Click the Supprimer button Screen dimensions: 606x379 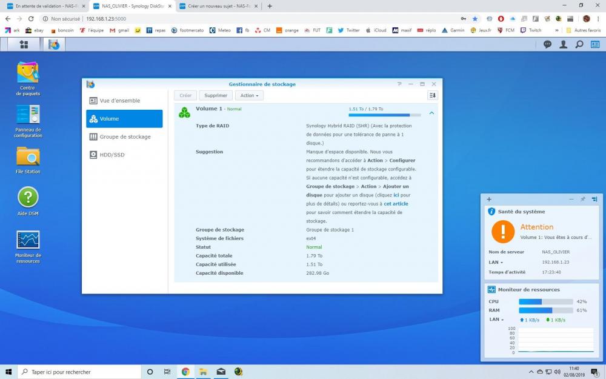coord(216,95)
